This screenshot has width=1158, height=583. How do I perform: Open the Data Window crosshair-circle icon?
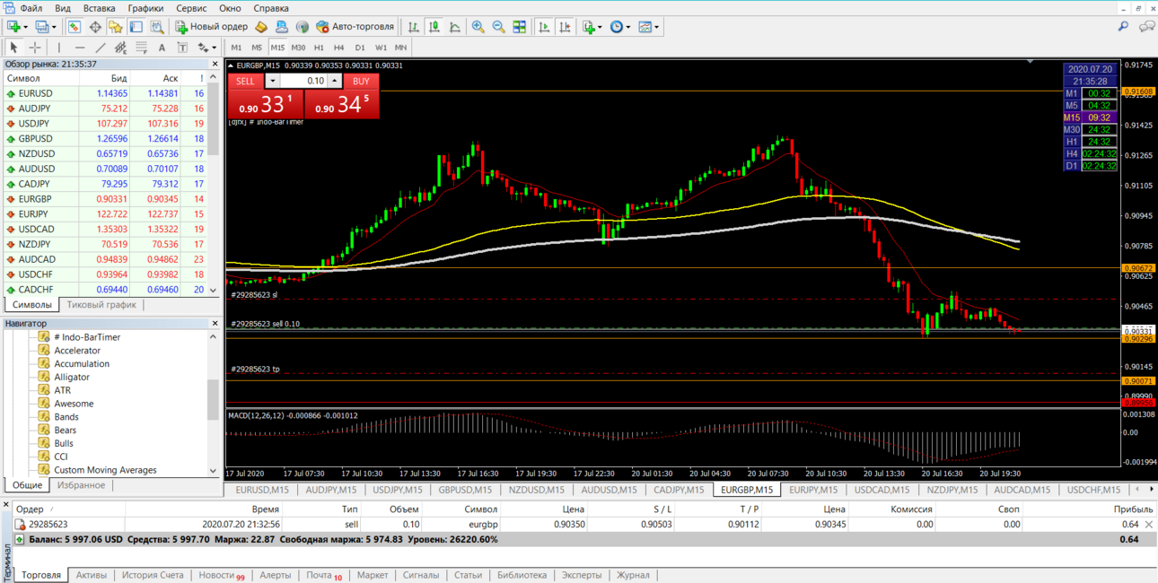coord(95,27)
